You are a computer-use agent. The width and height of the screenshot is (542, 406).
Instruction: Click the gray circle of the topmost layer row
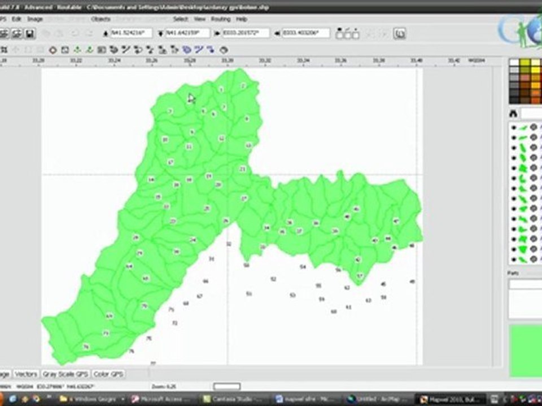tap(534, 127)
